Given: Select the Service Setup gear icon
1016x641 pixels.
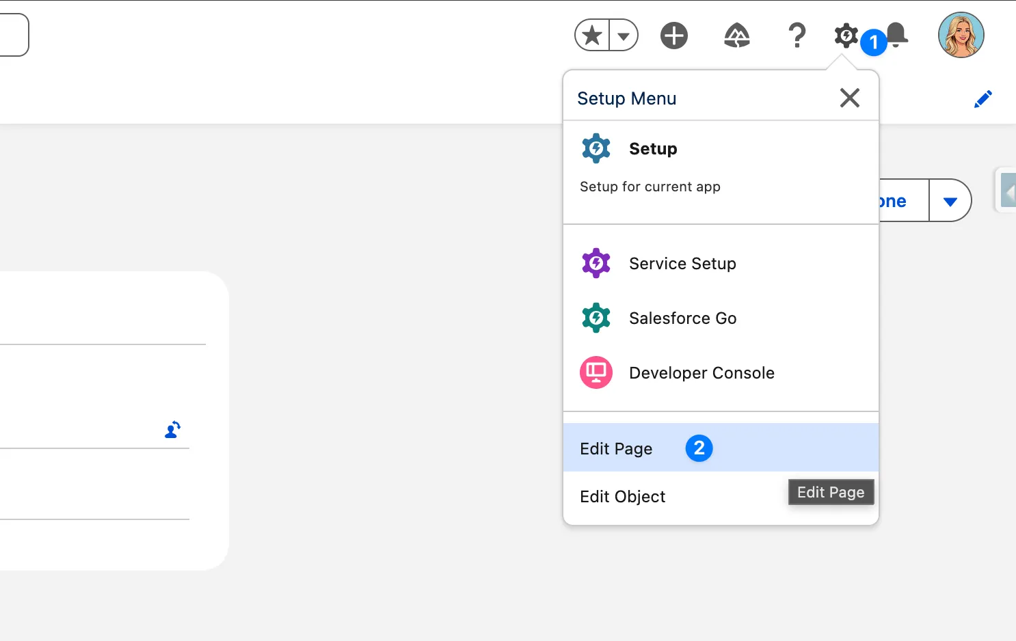Looking at the screenshot, I should coord(596,263).
